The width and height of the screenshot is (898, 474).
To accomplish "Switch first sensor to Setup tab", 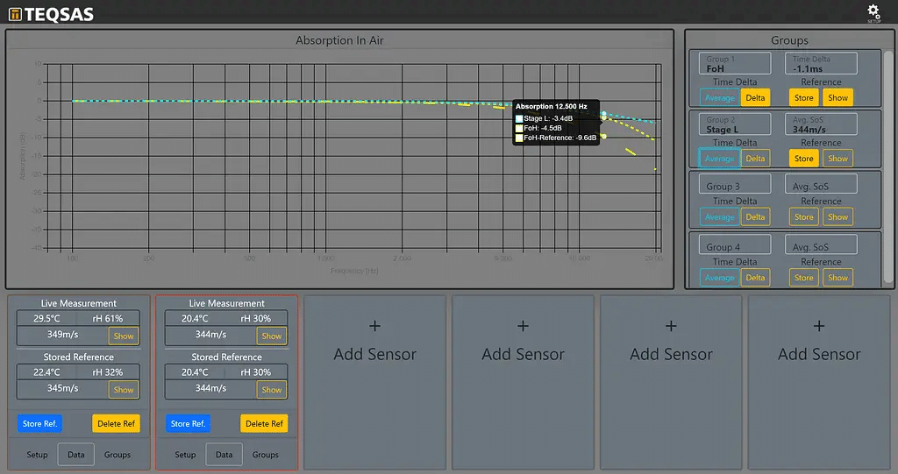I will (x=37, y=455).
